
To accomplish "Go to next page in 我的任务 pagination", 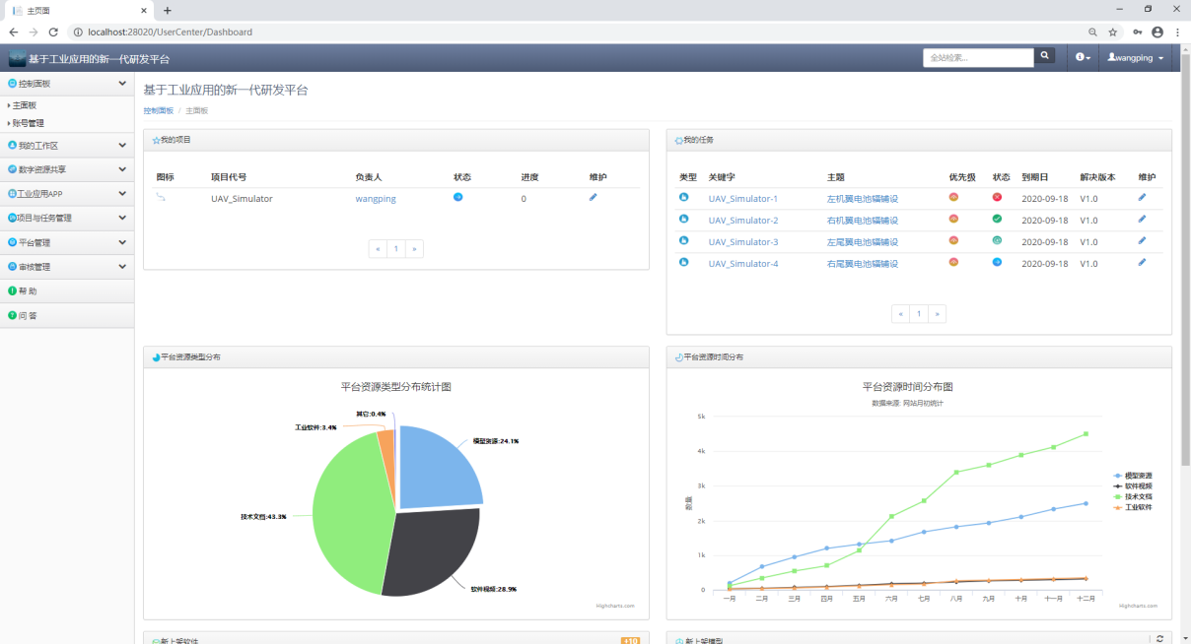I will 937,314.
